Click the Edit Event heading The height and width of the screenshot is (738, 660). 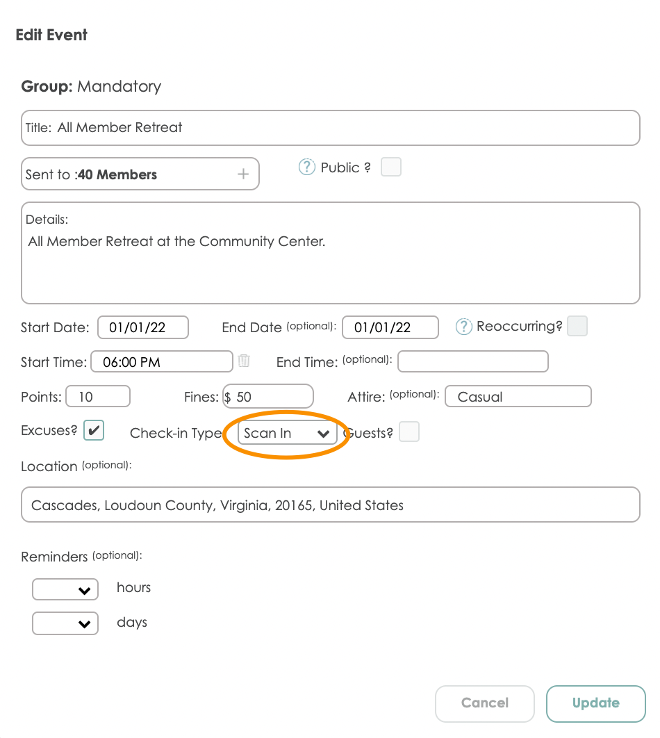tap(51, 35)
